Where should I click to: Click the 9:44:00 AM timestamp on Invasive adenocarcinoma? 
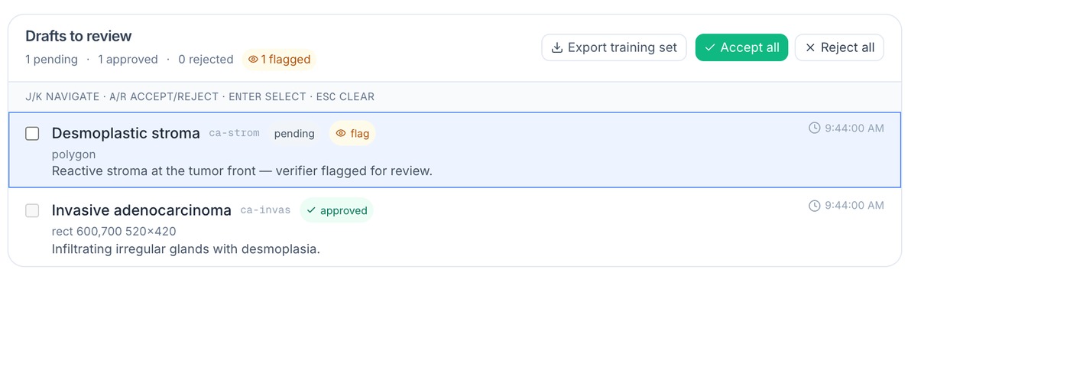click(x=854, y=205)
